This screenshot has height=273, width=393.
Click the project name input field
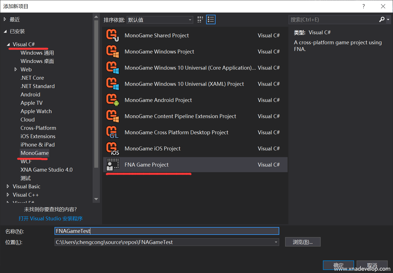[x=167, y=231]
